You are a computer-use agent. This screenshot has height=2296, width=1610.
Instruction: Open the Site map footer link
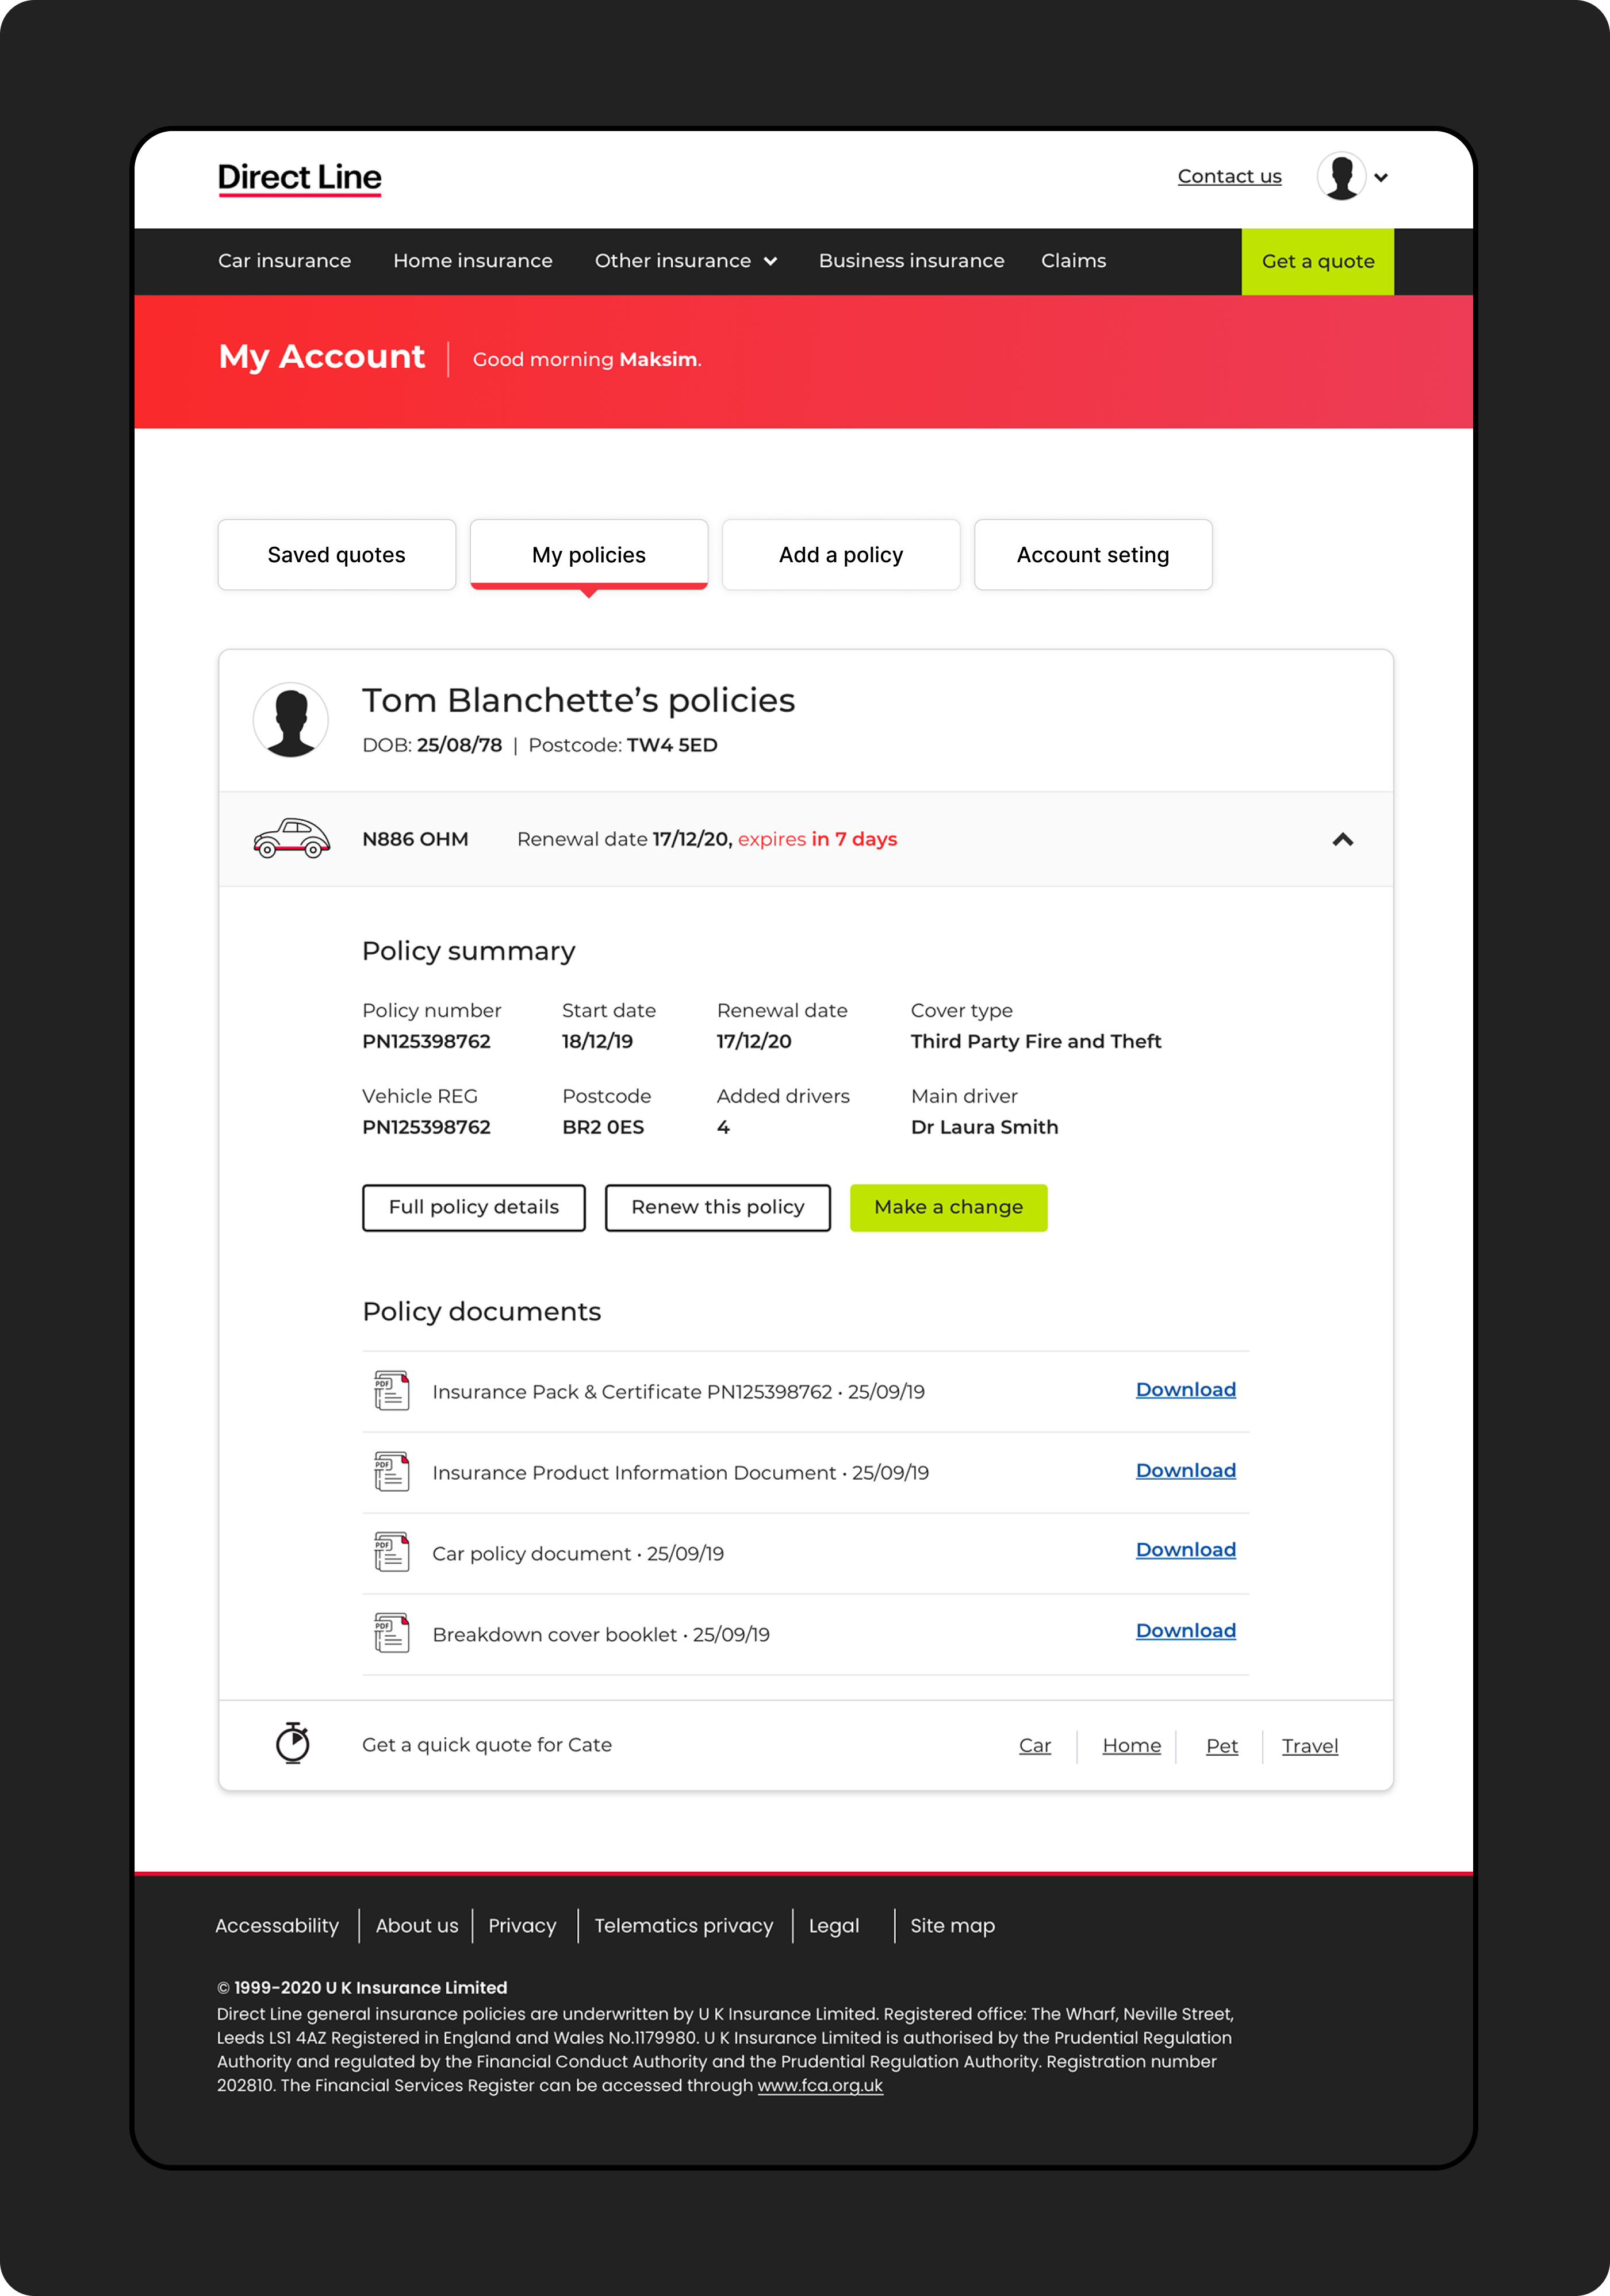pyautogui.click(x=952, y=1925)
